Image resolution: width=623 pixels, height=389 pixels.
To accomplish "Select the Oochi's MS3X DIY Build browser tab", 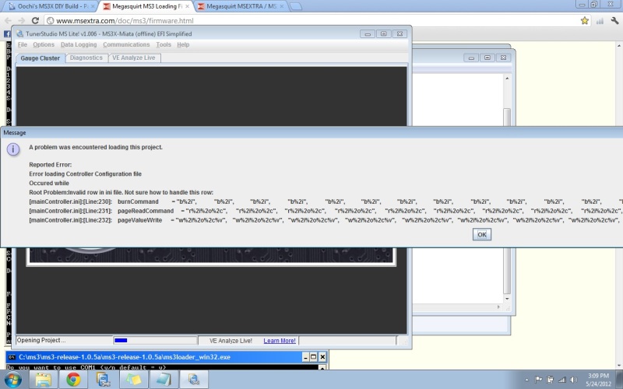I will click(52, 6).
